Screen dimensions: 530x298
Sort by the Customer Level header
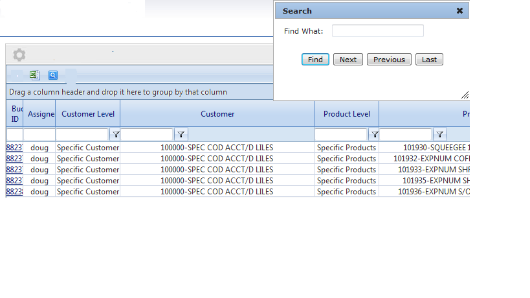click(88, 114)
